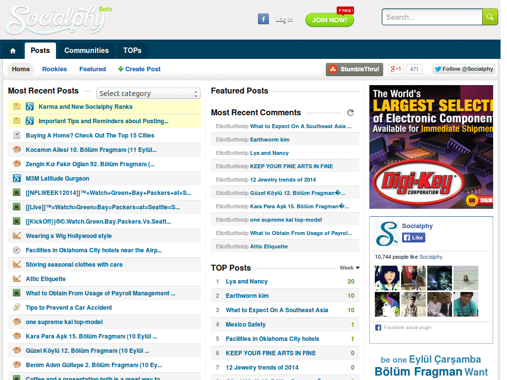This screenshot has width=507, height=380.
Task: Click the Socialphy icon beside M3M Latitude Gurgaon
Action: tap(17, 178)
